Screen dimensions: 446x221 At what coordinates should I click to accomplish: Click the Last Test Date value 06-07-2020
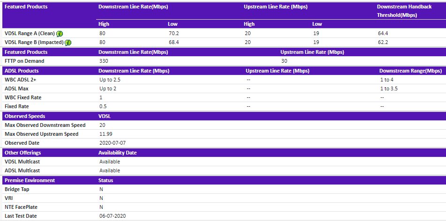pyautogui.click(x=113, y=216)
